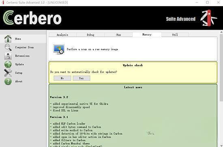
Task: Select the Memory tab
Action: point(147,35)
